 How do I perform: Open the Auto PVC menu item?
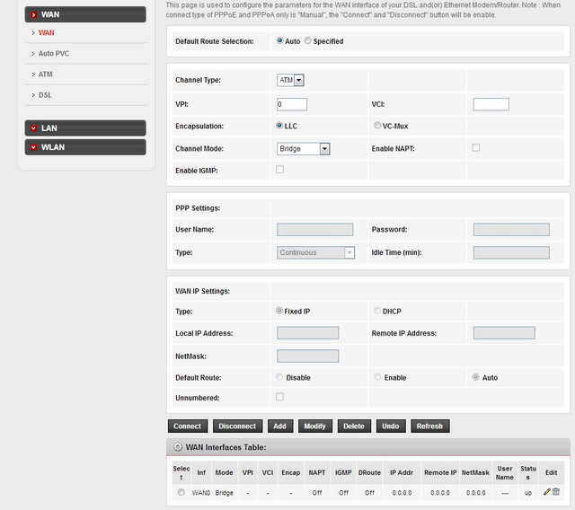[x=54, y=54]
